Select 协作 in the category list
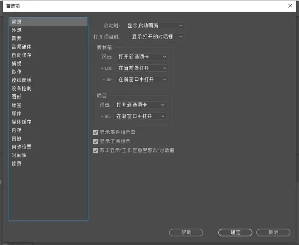This screenshot has height=245, width=299. (x=48, y=72)
